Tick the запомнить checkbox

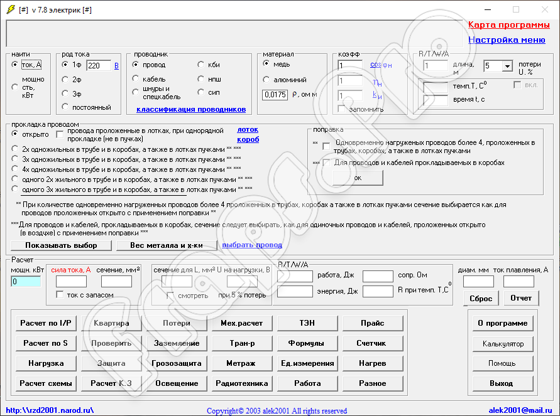point(342,109)
